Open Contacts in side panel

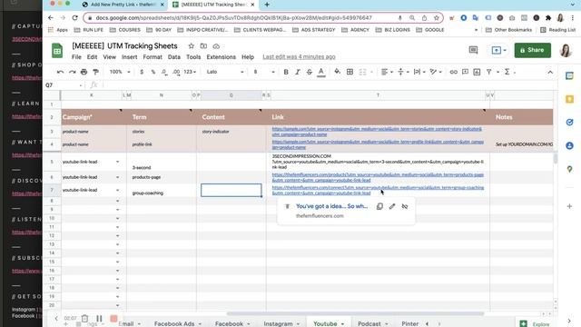pos(569,145)
